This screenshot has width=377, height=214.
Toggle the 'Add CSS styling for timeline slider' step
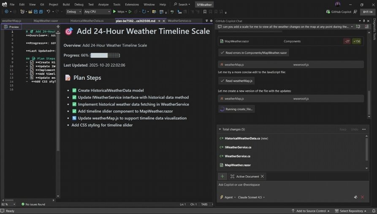click(x=102, y=125)
